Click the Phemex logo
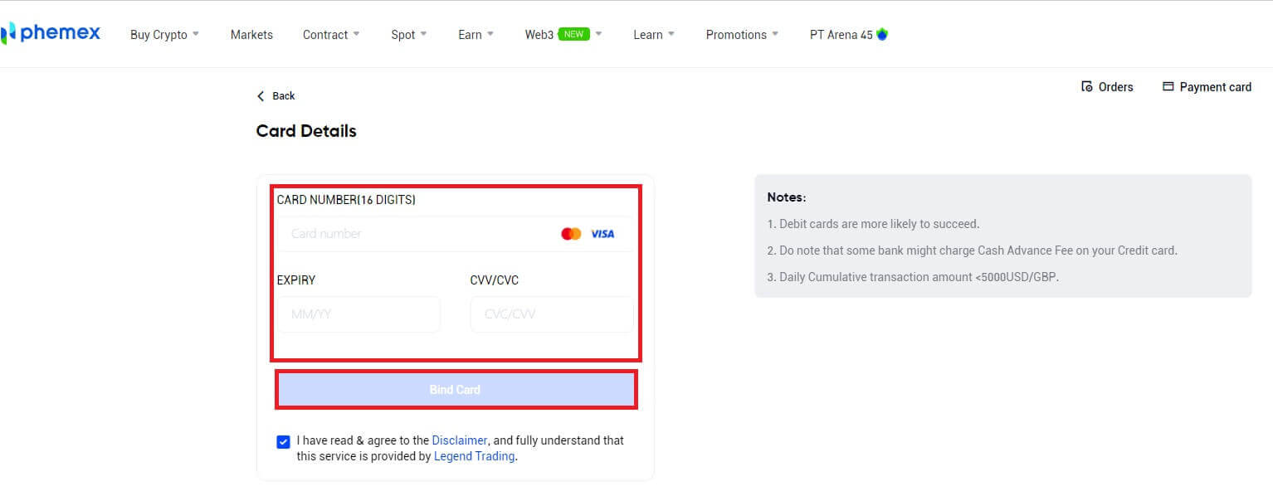The height and width of the screenshot is (496, 1273). tap(51, 33)
